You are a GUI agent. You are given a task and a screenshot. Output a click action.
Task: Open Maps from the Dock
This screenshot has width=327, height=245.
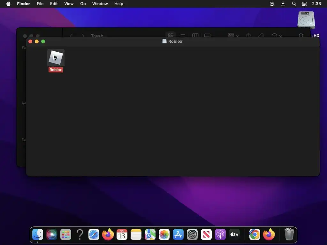click(150, 234)
